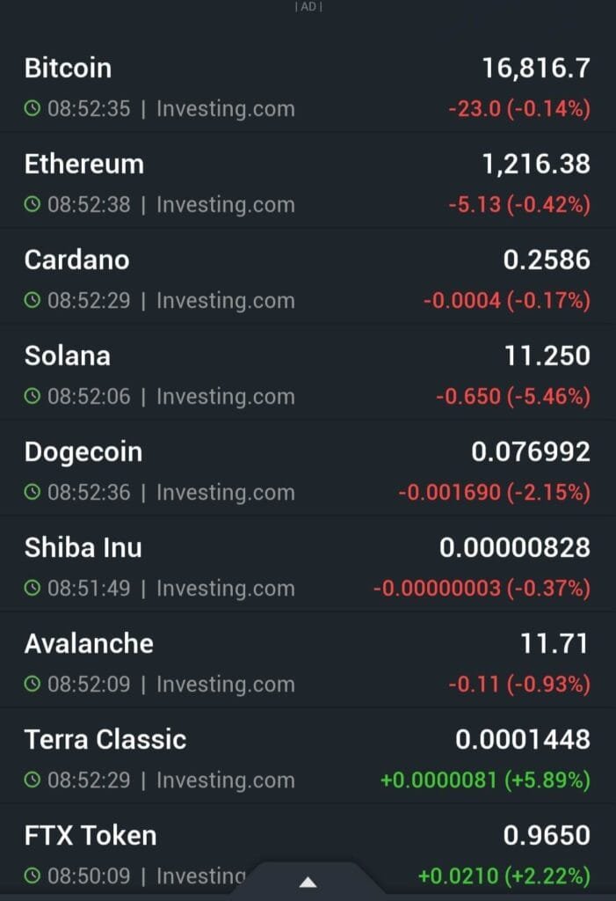Expand the bottom panel with up arrow
This screenshot has height=901, width=616.
(308, 881)
